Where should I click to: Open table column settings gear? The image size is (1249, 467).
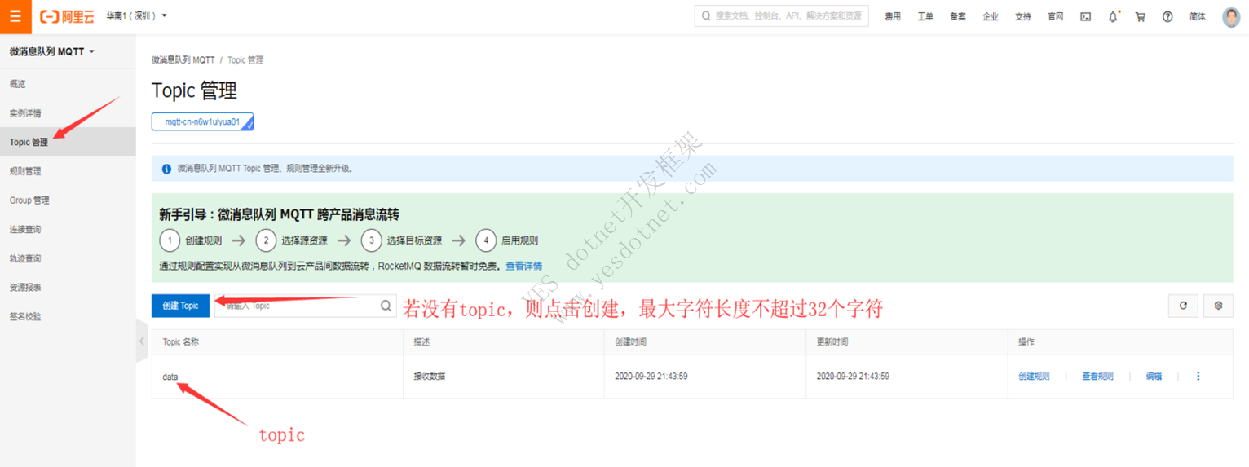pos(1218,306)
